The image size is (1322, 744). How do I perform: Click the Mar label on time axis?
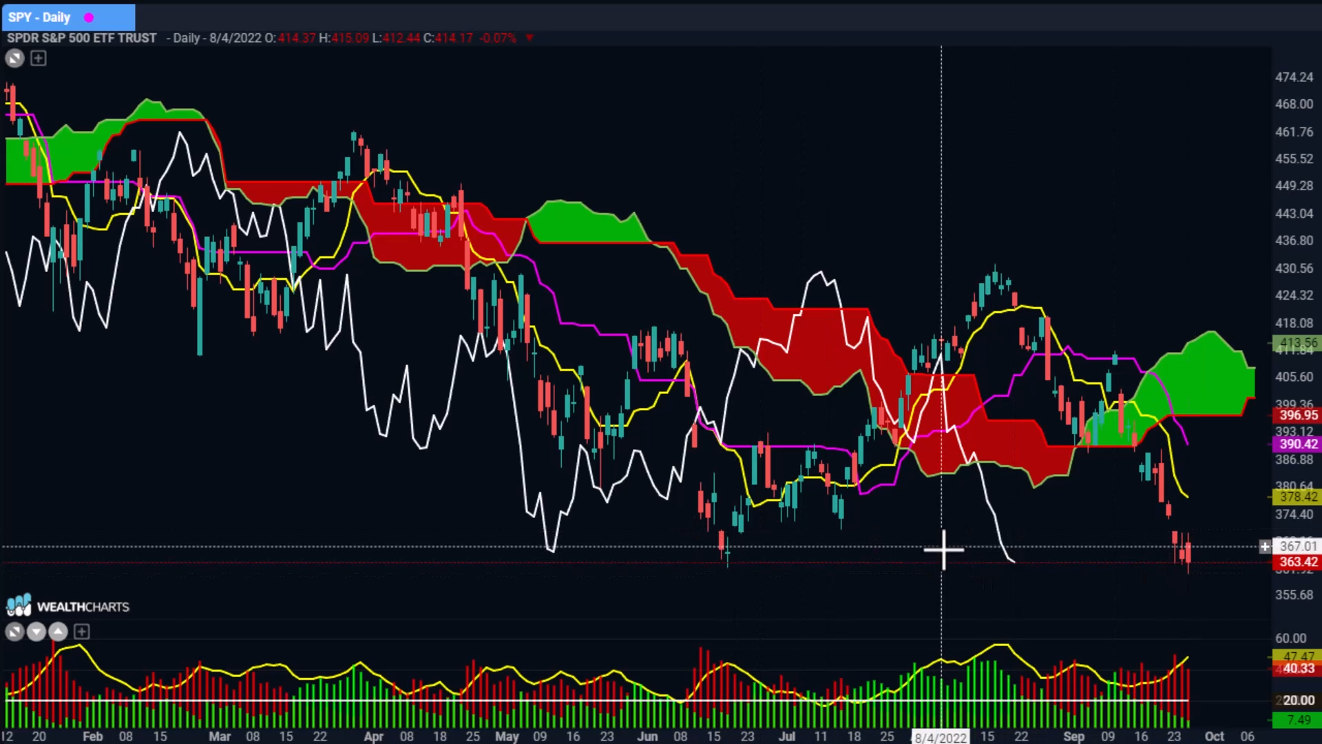tap(220, 736)
